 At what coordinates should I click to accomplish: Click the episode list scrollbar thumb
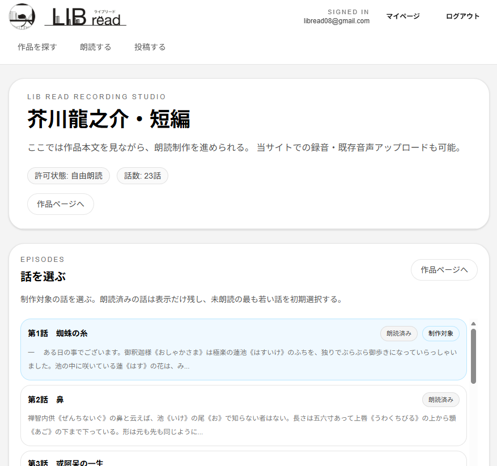pyautogui.click(x=473, y=357)
